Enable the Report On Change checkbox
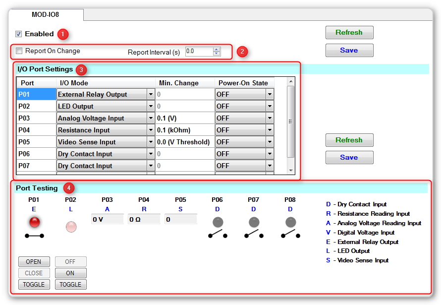Screen dimensions: 441x305 [x=19, y=51]
